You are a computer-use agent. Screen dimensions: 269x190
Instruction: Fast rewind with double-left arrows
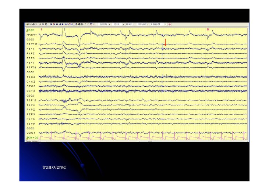pos(57,24)
